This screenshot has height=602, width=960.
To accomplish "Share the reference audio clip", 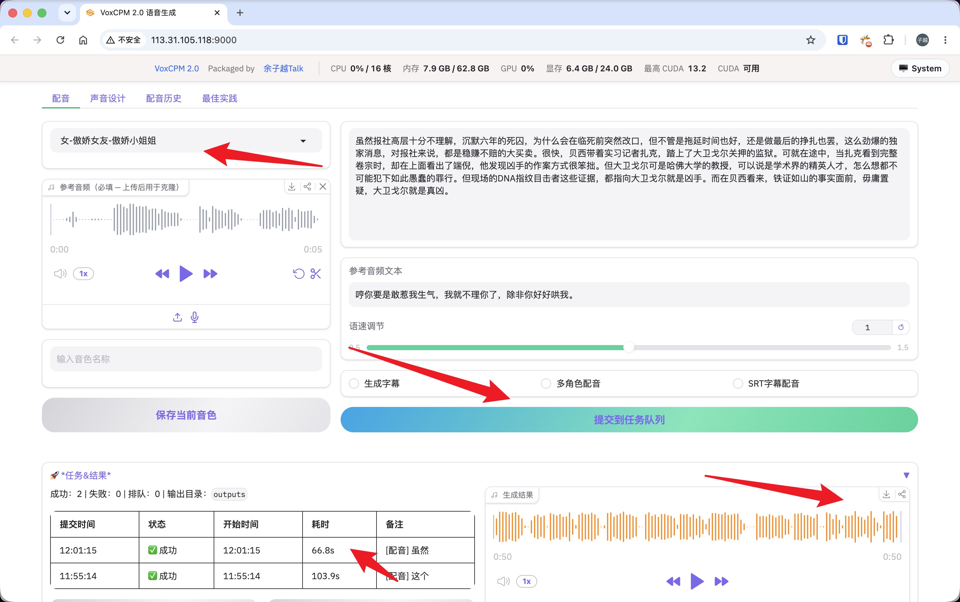I will (307, 186).
